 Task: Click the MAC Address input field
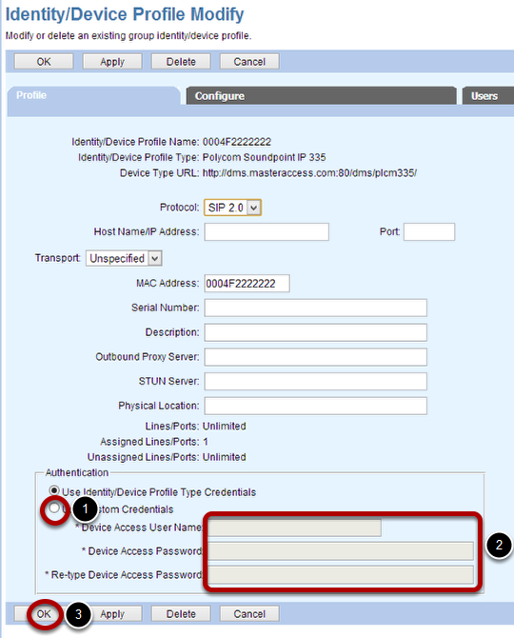click(x=247, y=283)
